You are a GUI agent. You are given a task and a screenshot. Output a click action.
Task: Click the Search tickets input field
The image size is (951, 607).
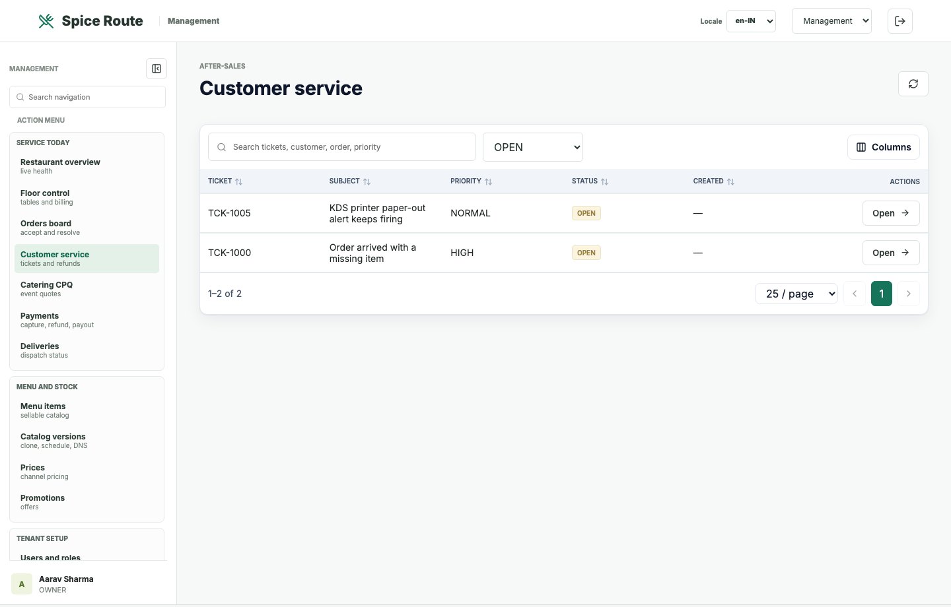pos(342,147)
